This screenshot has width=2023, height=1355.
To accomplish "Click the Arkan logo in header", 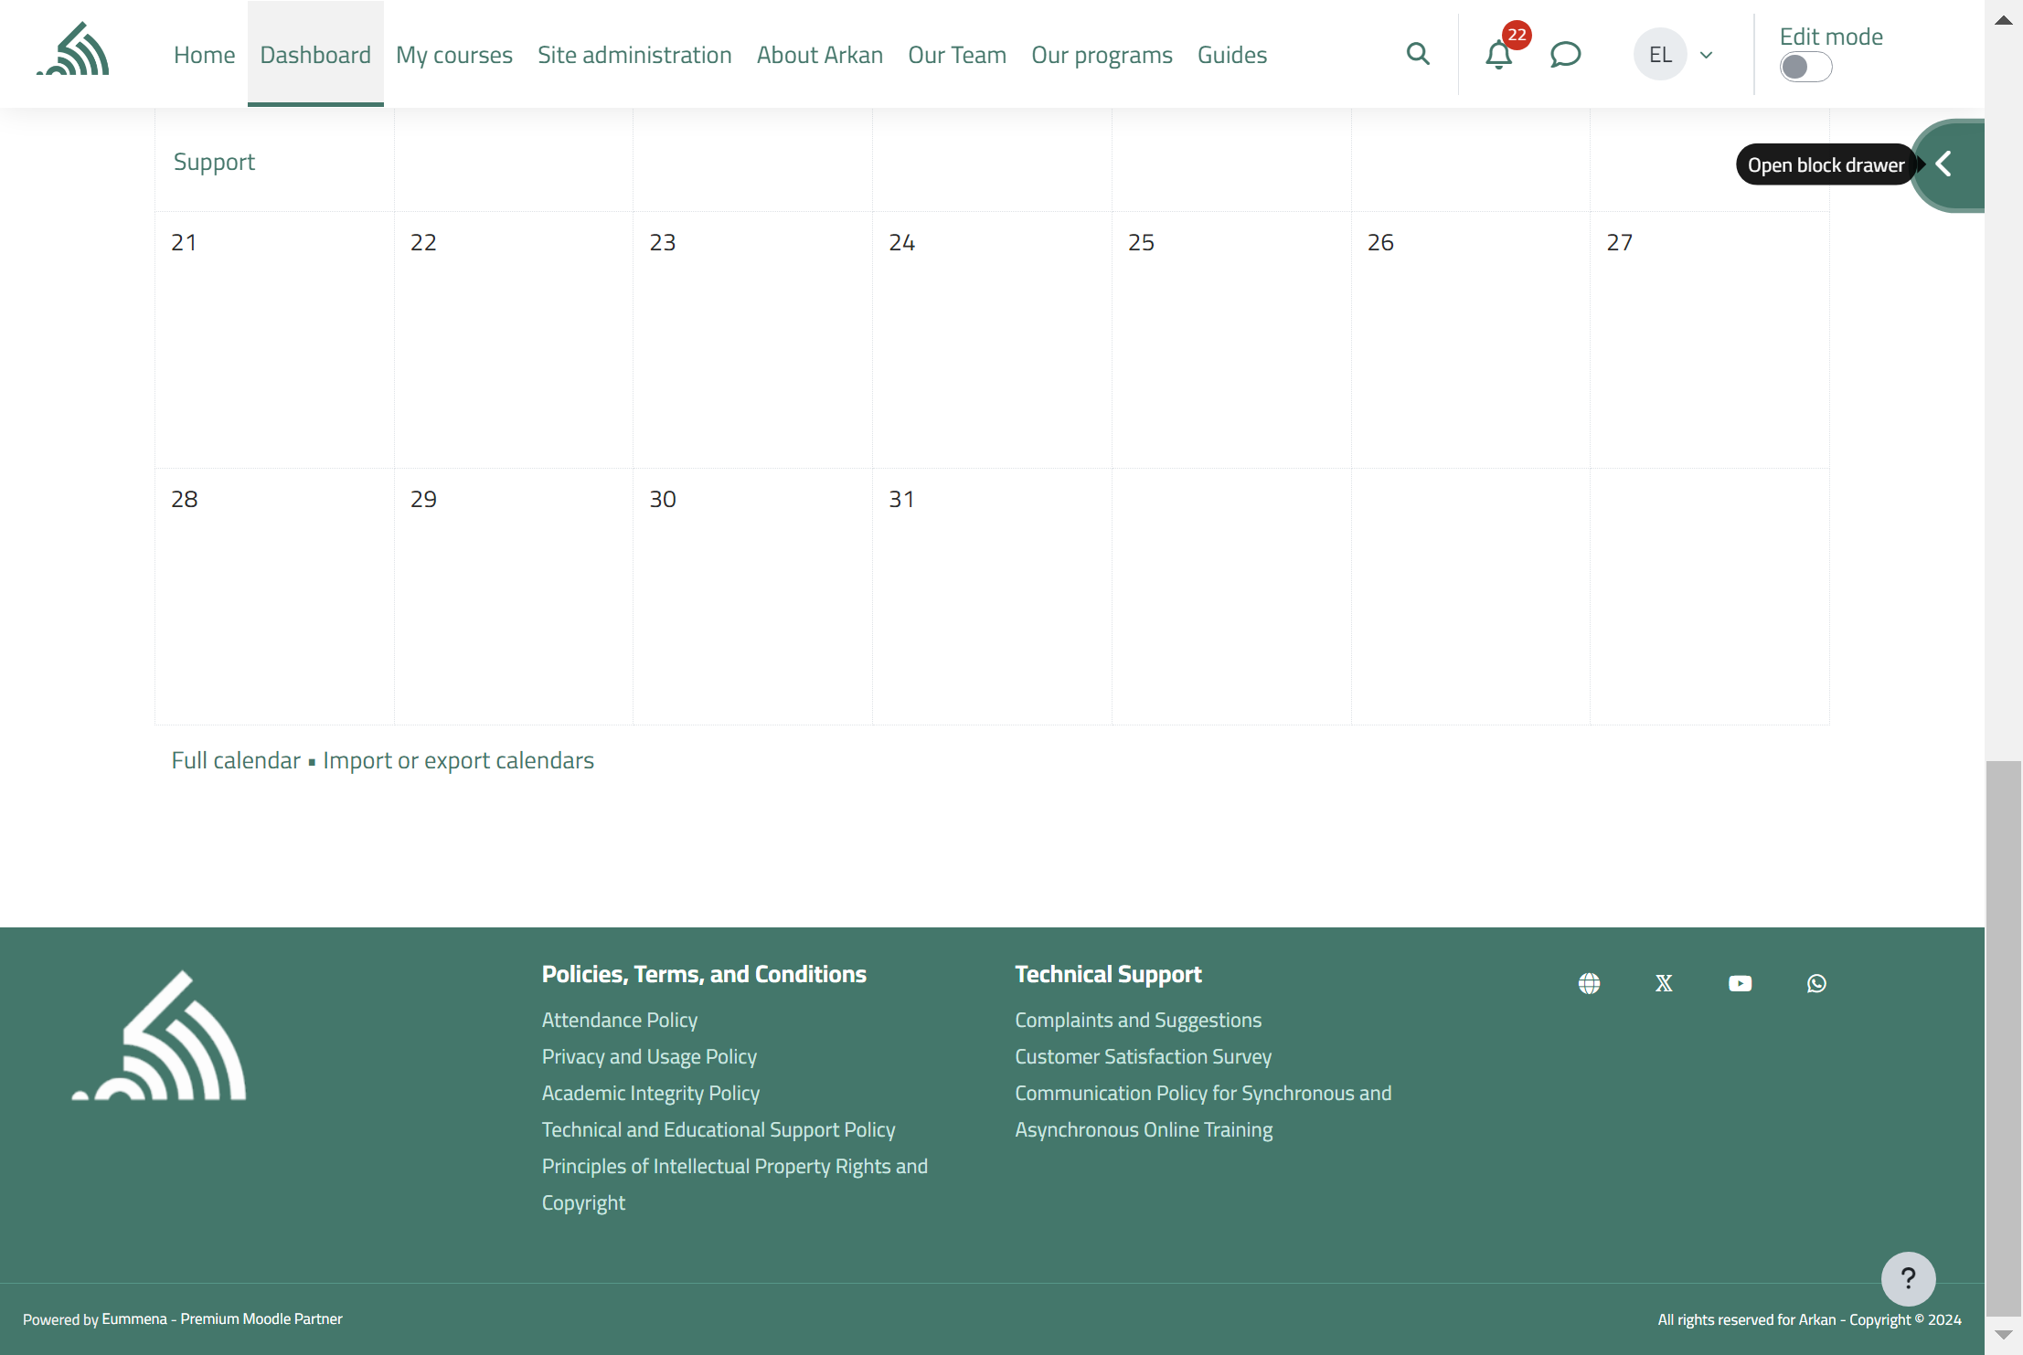I will 73,50.
